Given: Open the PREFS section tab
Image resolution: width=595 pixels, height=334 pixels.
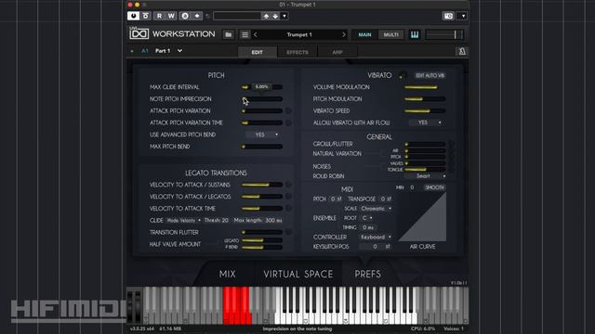Looking at the screenshot, I should 368,274.
